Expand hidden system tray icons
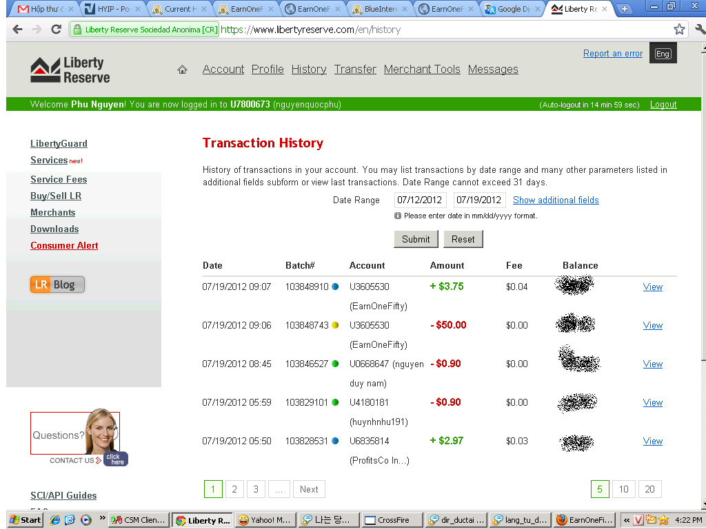The image size is (706, 529). click(626, 520)
